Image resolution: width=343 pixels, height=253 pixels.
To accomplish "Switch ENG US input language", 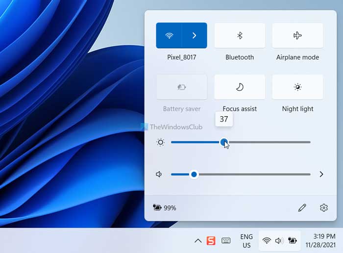I will pyautogui.click(x=246, y=241).
